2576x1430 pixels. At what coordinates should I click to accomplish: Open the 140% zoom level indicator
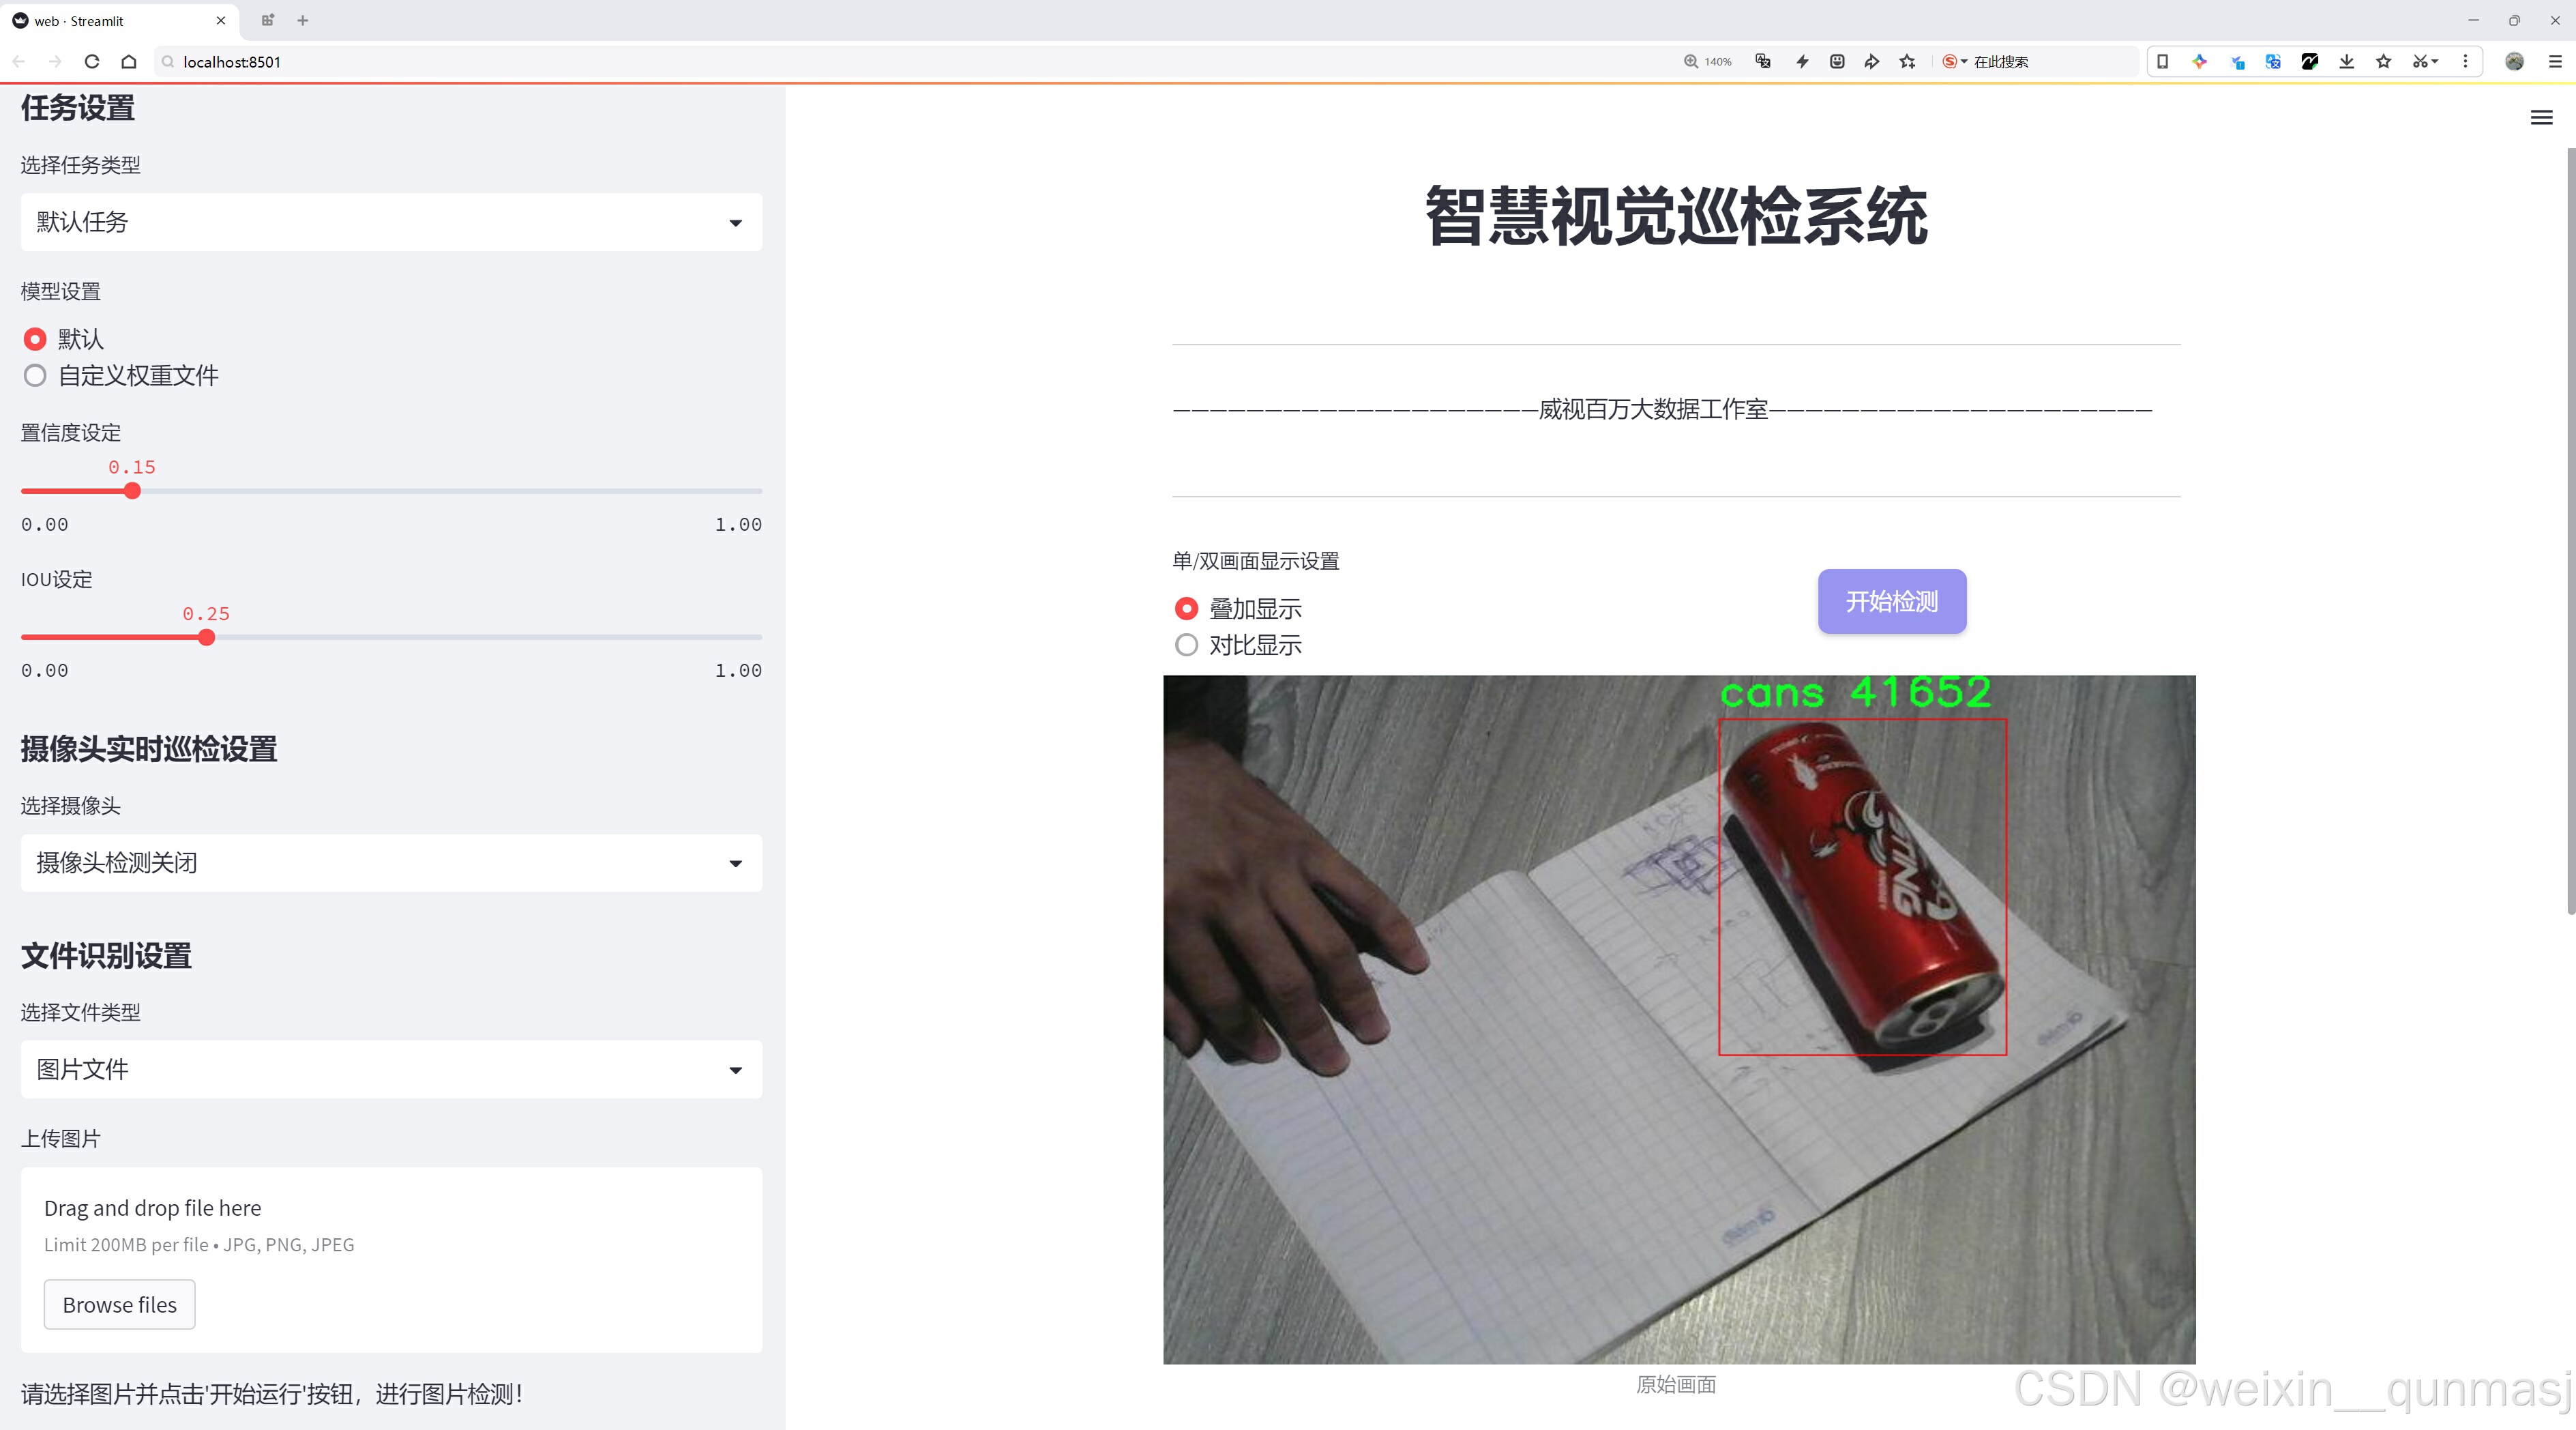[1707, 61]
